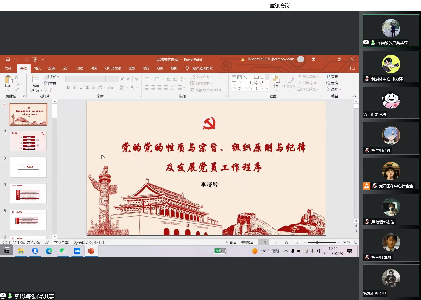Open the Insert tab
Image resolution: width=421 pixels, height=300 pixels.
[38, 69]
